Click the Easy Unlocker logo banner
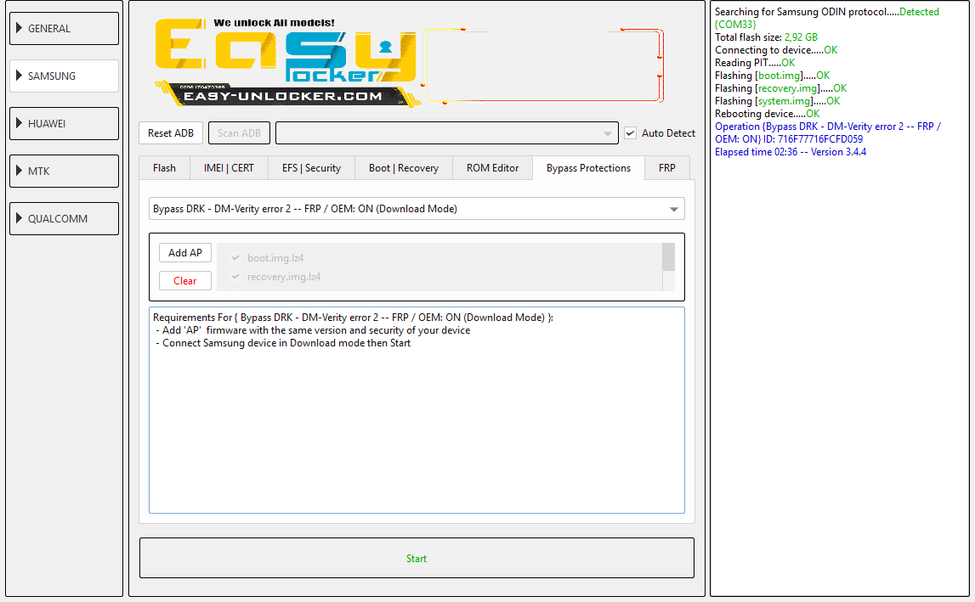This screenshot has width=975, height=602. (286, 63)
